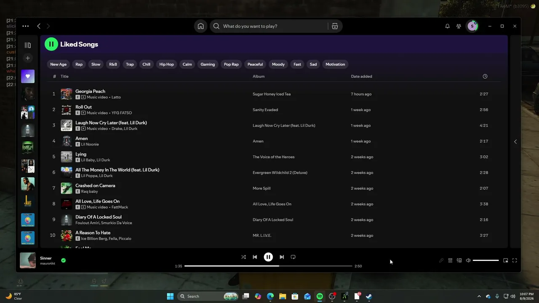The image size is (539, 303).
Task: Sort songs by Title column
Action: coord(64,77)
